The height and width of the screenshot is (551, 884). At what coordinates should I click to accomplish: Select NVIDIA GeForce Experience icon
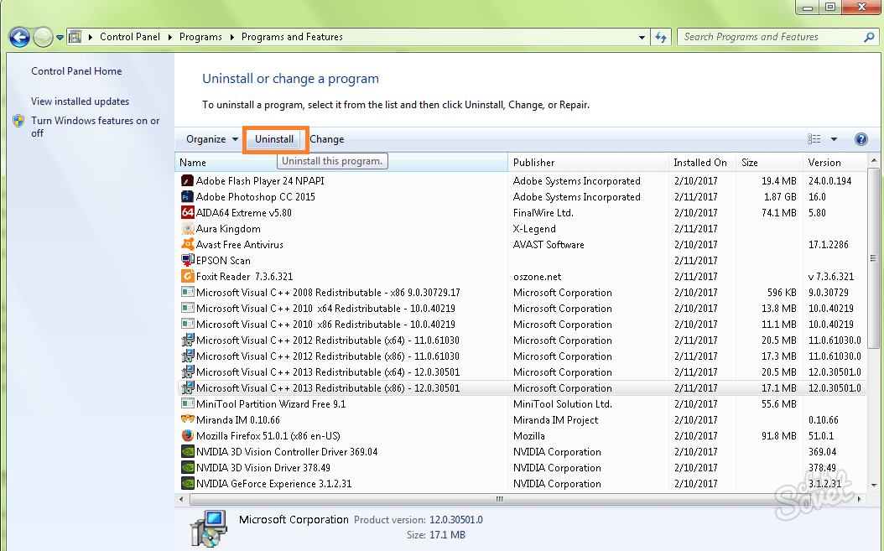coord(187,483)
